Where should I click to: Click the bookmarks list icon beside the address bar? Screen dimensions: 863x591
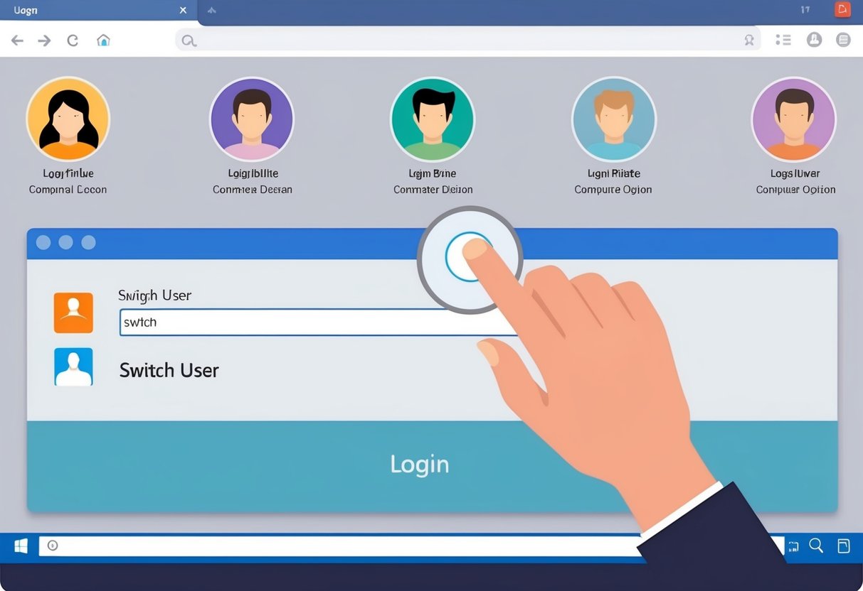coord(783,40)
